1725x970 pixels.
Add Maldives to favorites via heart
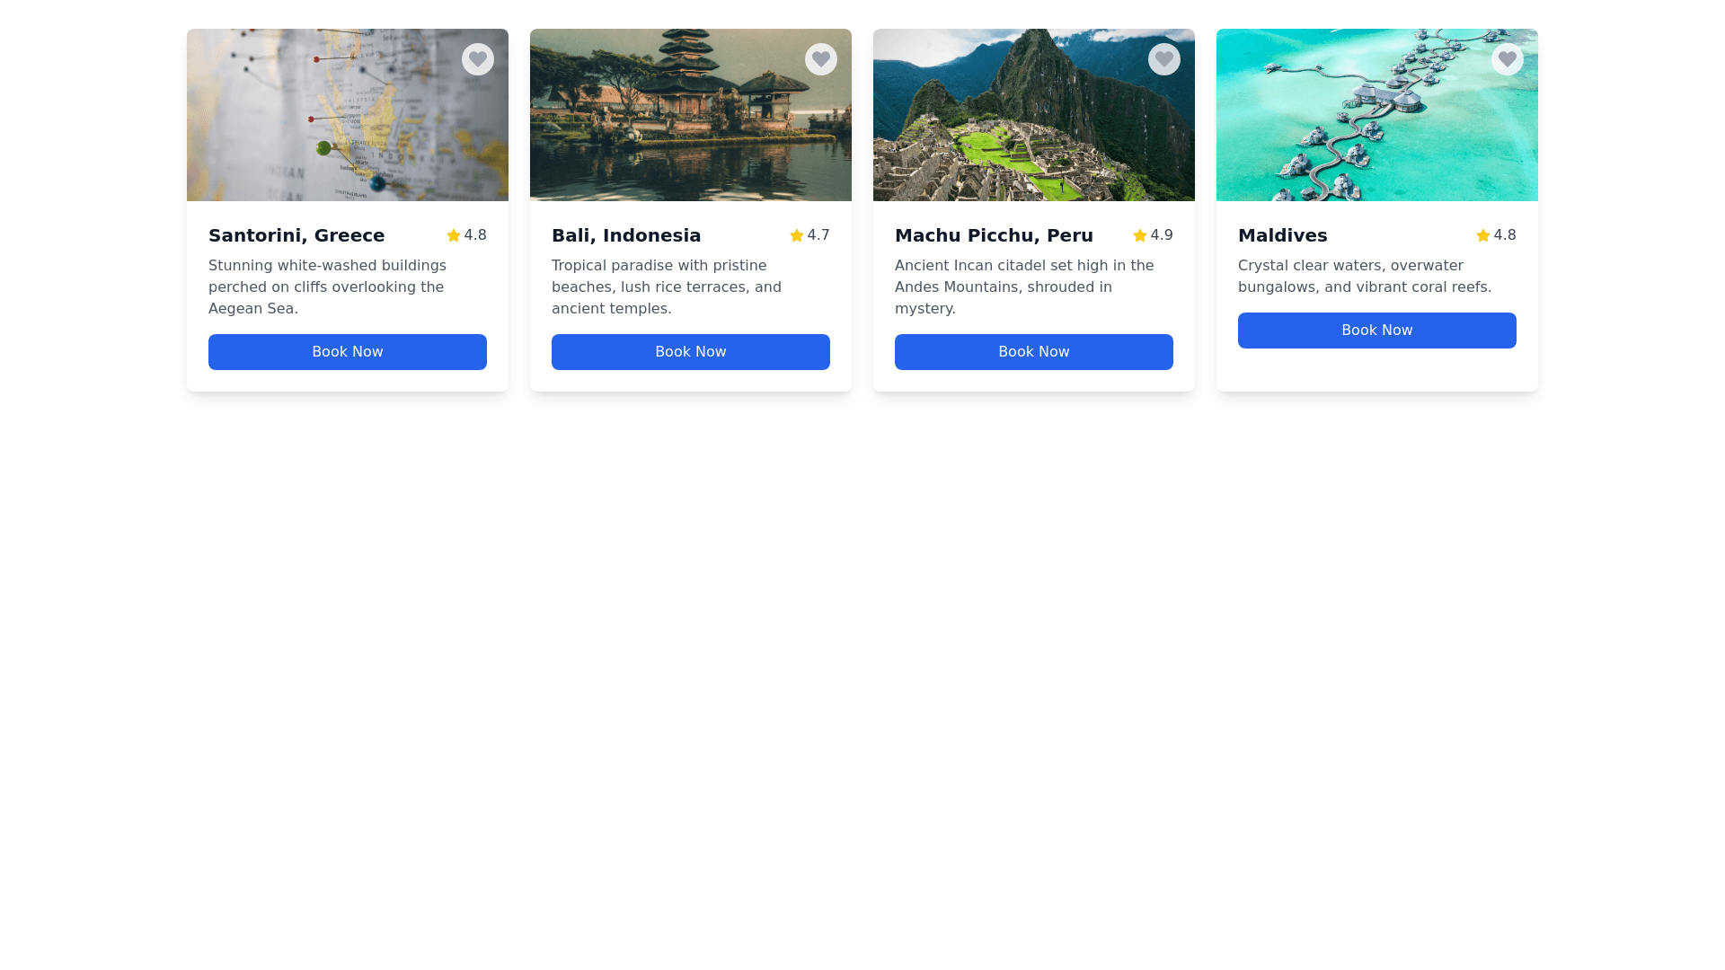click(1508, 59)
